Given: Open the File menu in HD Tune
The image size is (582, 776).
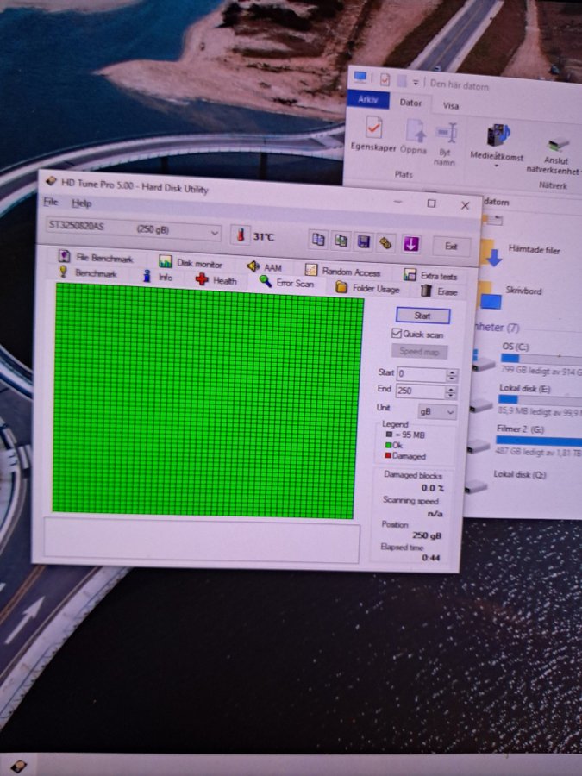Looking at the screenshot, I should coord(51,202).
